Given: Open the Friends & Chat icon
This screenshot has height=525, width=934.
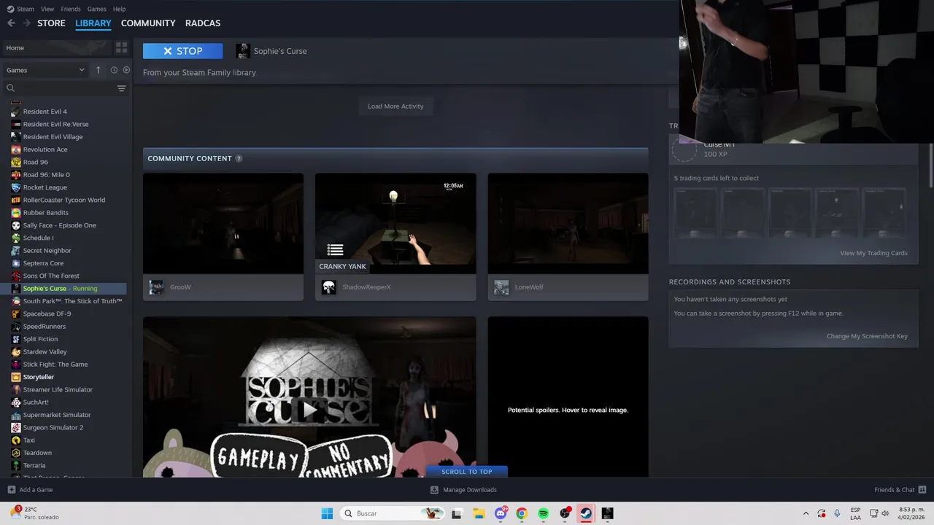Looking at the screenshot, I should [922, 489].
